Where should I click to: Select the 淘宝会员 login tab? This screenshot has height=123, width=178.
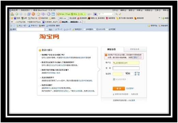click(112, 49)
